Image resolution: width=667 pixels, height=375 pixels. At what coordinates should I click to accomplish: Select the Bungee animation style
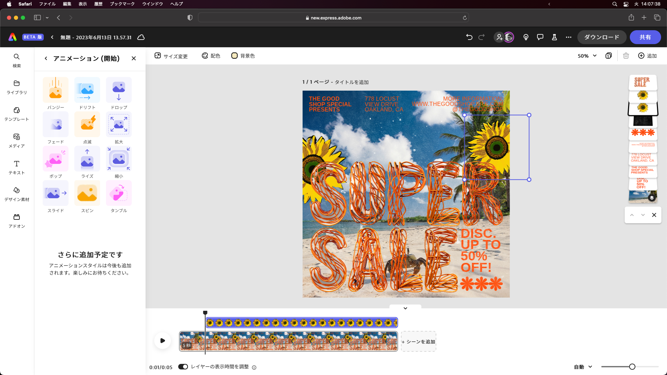[56, 90]
